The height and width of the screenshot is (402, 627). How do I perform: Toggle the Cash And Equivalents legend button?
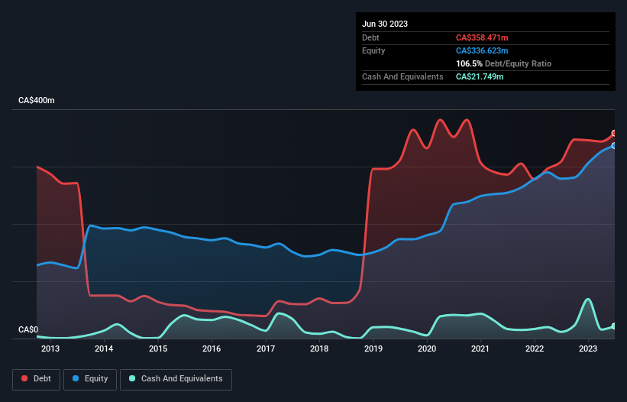click(176, 379)
